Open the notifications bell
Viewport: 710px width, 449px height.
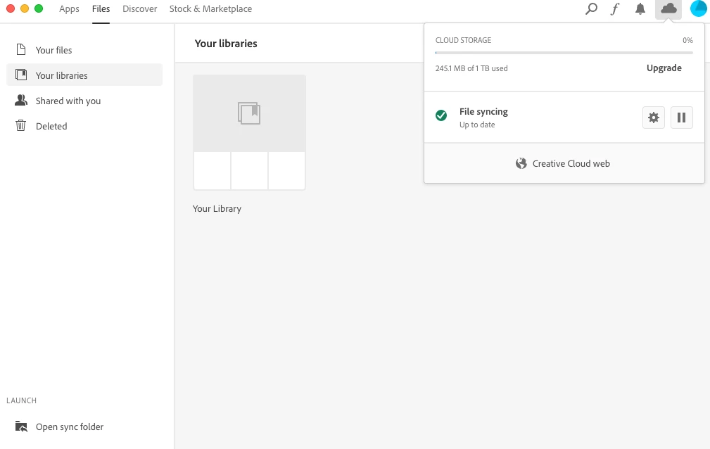[x=640, y=8]
